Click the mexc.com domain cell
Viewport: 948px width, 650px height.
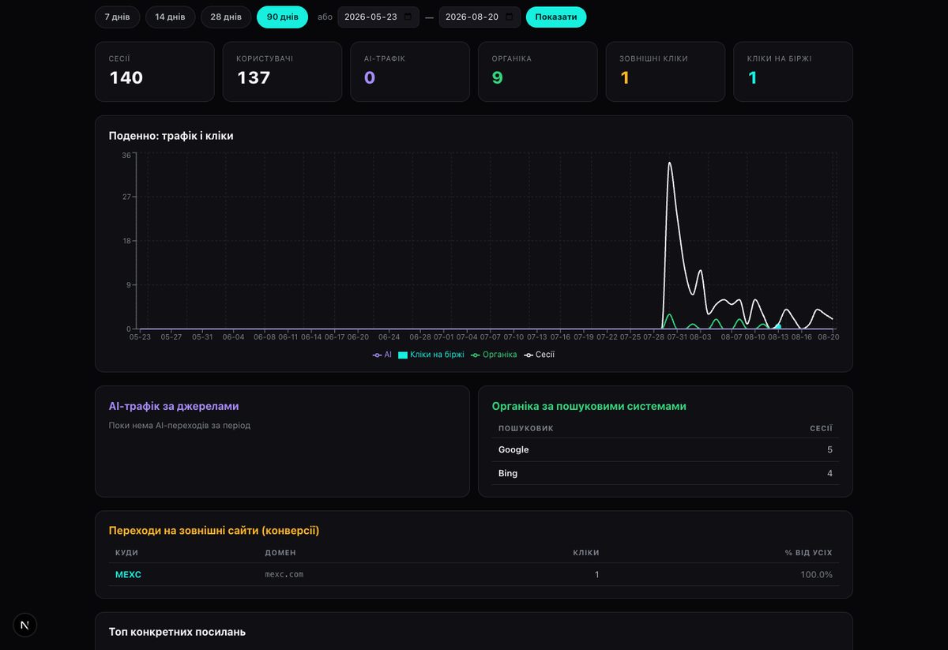284,574
